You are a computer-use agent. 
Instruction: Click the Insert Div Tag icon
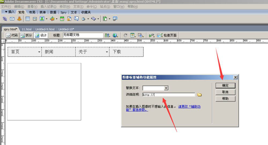click(35, 19)
